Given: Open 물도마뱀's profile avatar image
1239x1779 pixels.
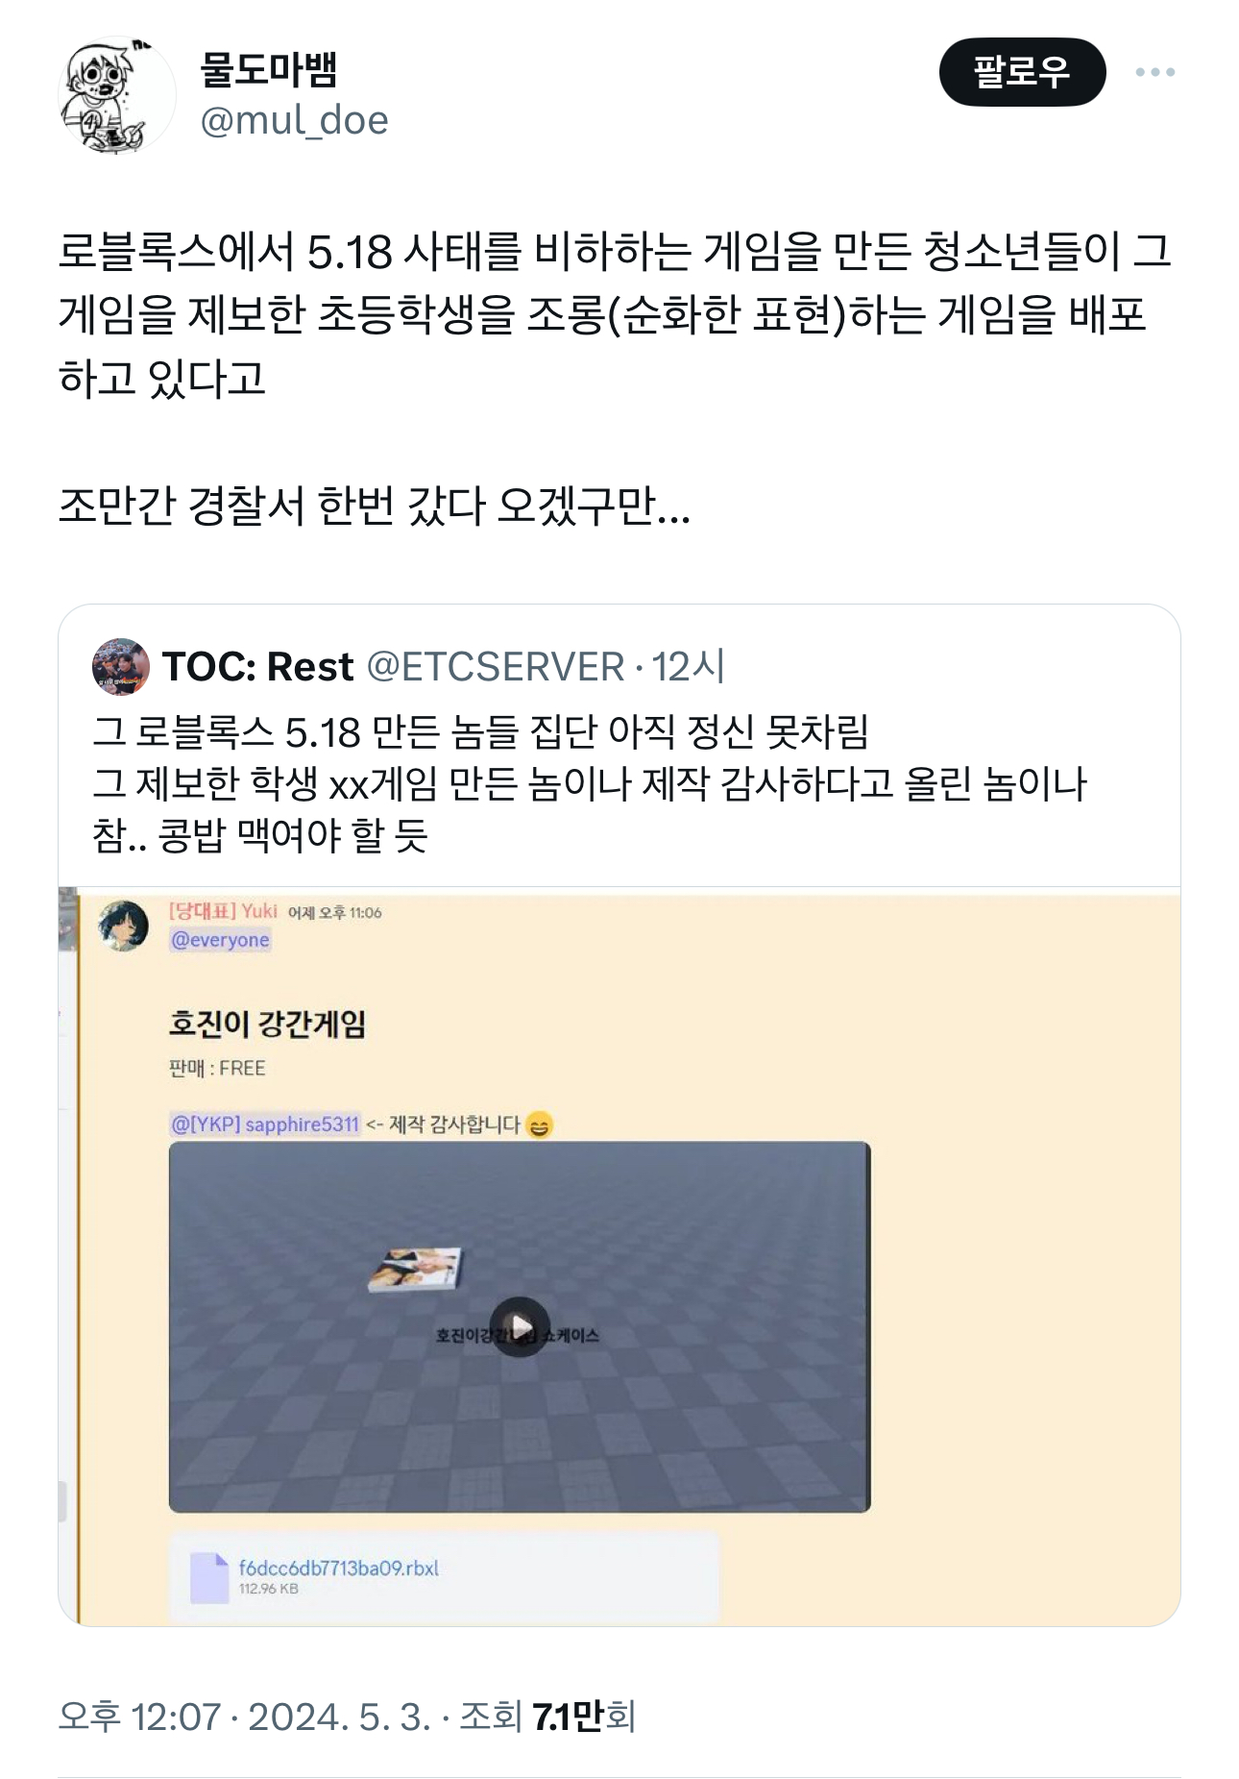Looking at the screenshot, I should (117, 95).
